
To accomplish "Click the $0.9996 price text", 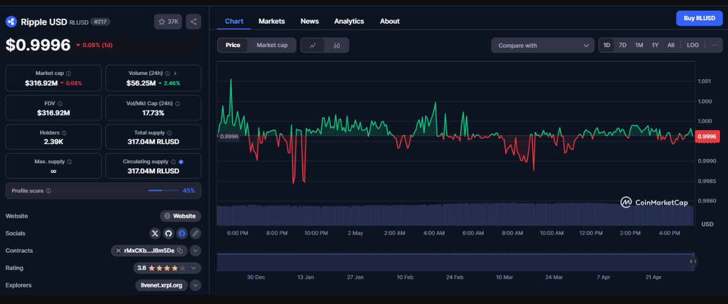I will pyautogui.click(x=38, y=45).
